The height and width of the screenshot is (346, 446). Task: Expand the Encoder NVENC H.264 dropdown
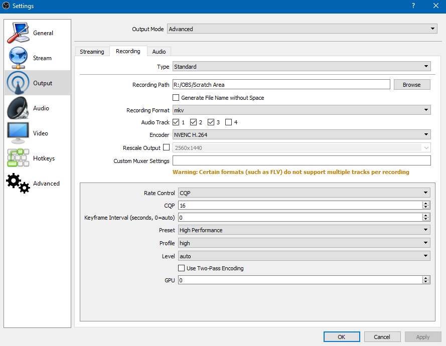point(301,135)
